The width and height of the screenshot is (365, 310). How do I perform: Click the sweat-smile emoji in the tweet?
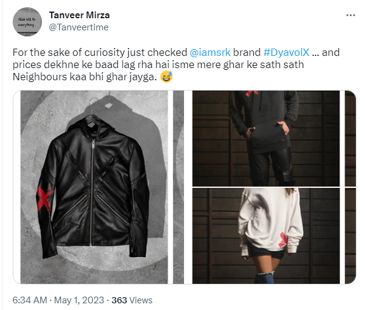[166, 77]
